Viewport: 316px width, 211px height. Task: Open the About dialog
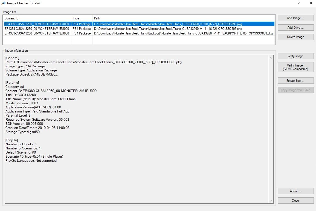295,191
